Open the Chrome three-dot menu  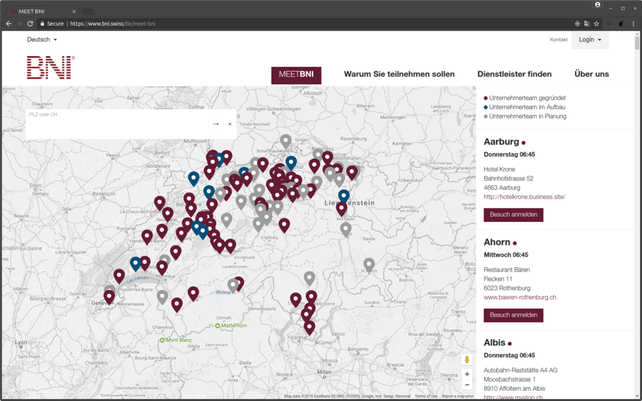[x=633, y=24]
